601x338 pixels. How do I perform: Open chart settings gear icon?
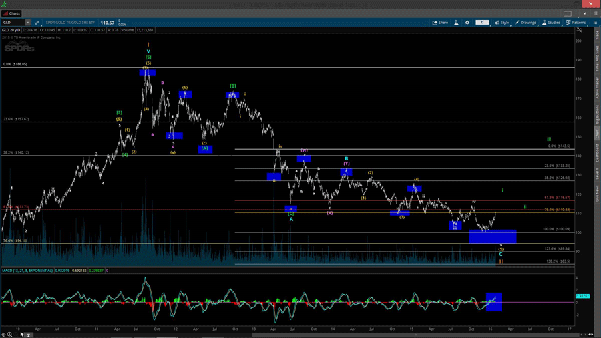(467, 23)
